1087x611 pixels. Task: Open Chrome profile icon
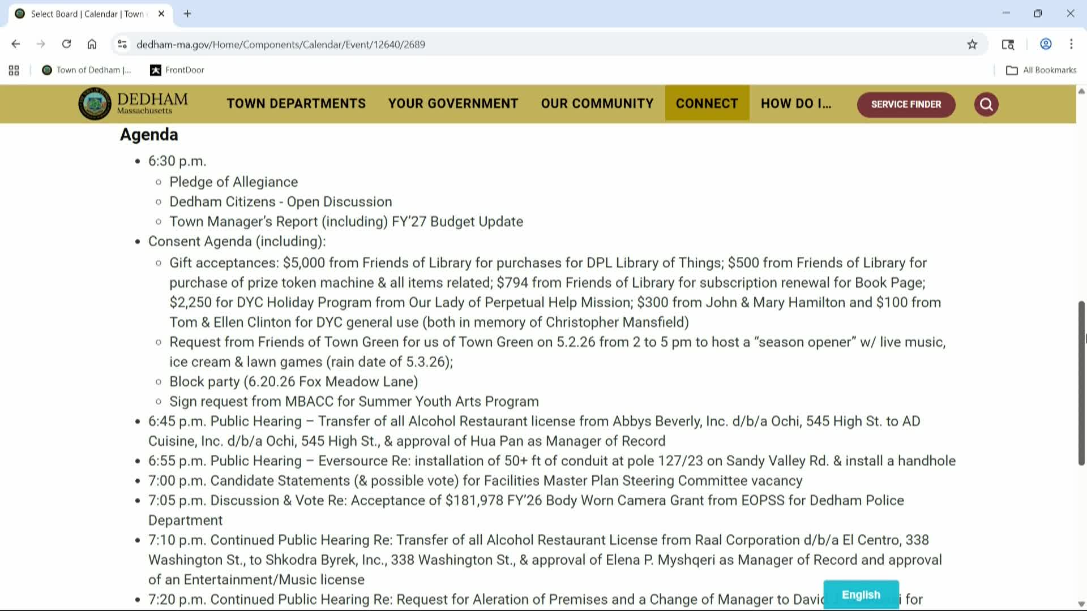[1046, 44]
